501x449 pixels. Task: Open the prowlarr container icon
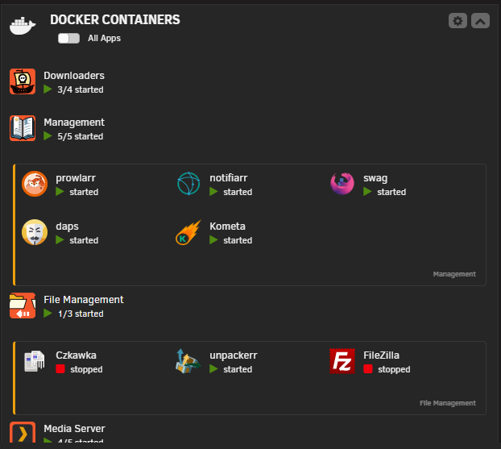(x=35, y=184)
